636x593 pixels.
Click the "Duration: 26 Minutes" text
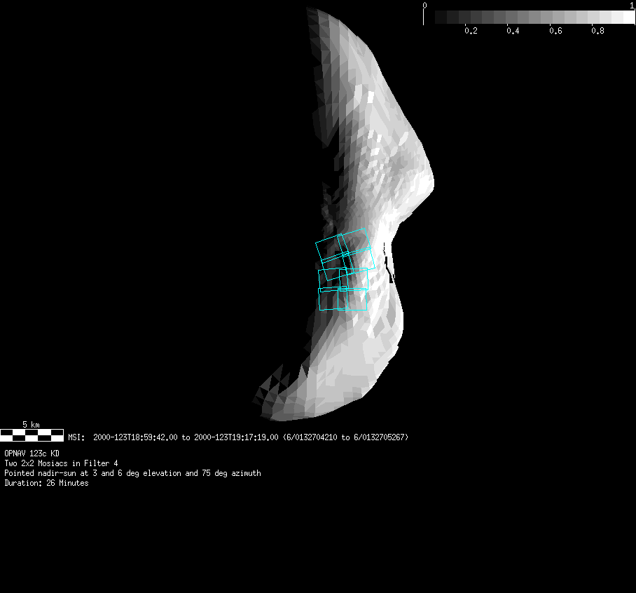pos(46,483)
